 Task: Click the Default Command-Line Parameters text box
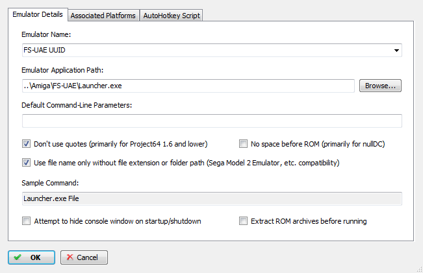pyautogui.click(x=212, y=121)
